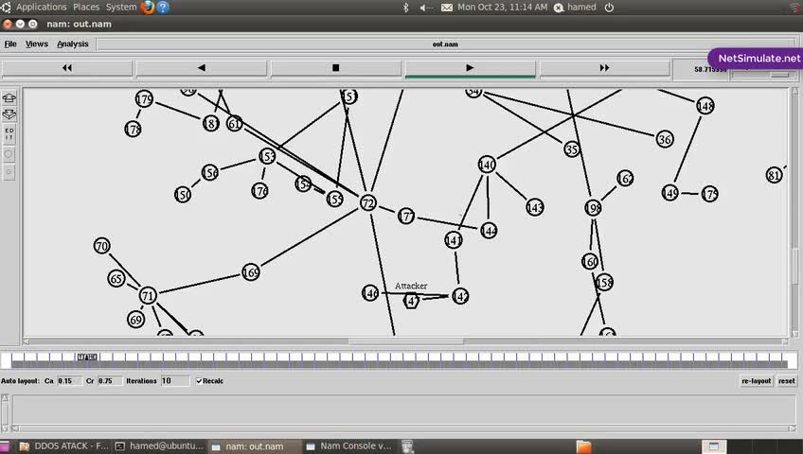
Task: Start forward animation playback
Action: 470,68
